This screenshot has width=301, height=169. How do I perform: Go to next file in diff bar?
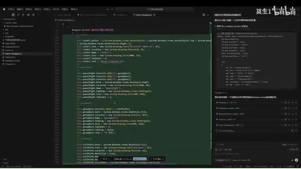(163, 159)
